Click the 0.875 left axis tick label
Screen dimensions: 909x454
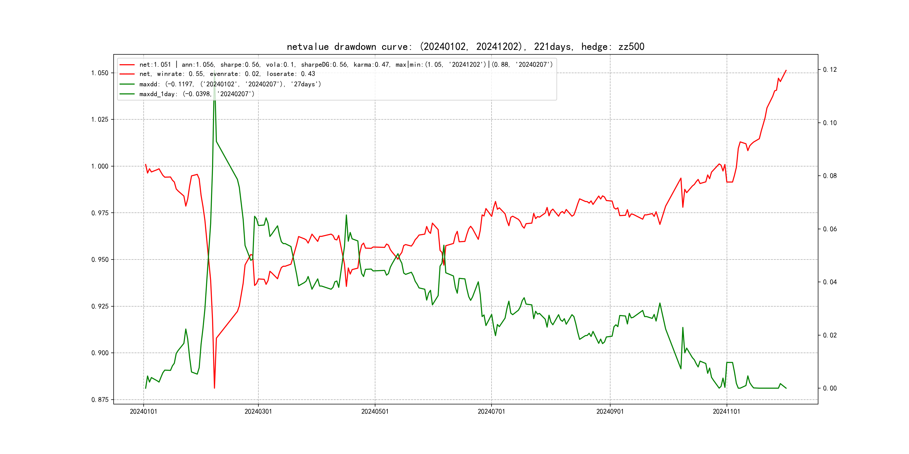pos(100,400)
